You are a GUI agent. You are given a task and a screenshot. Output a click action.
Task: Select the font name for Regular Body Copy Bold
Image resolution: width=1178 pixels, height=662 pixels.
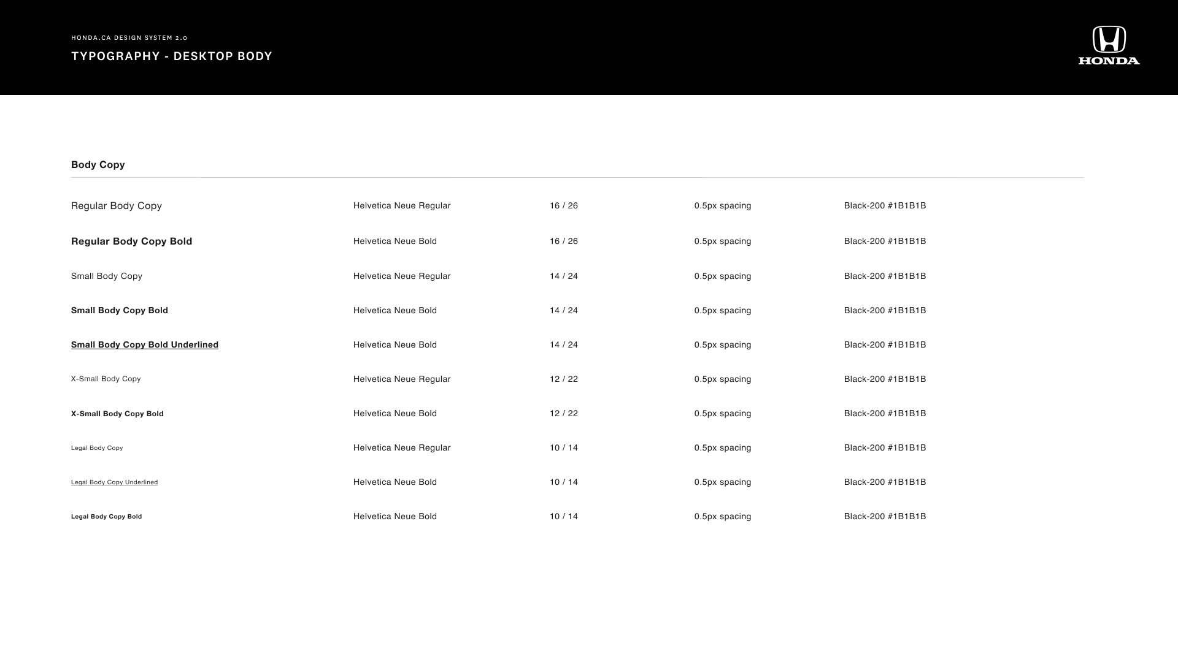pyautogui.click(x=395, y=242)
